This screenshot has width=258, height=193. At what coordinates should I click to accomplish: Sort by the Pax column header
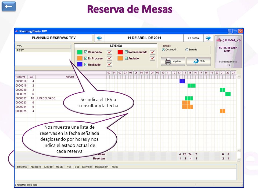31,77
